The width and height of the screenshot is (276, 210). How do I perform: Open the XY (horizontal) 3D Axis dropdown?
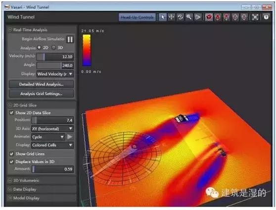click(x=52, y=129)
